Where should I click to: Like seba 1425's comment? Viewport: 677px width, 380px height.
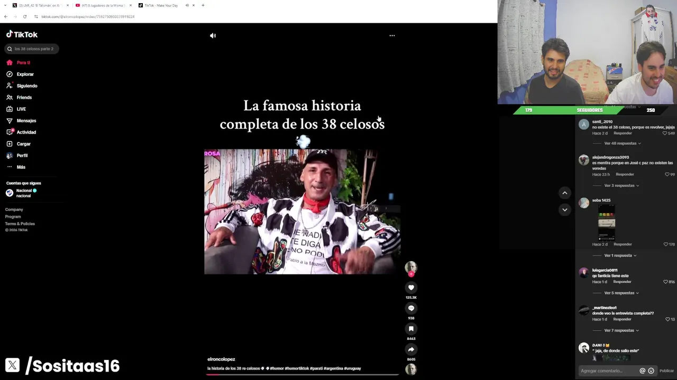pyautogui.click(x=665, y=244)
